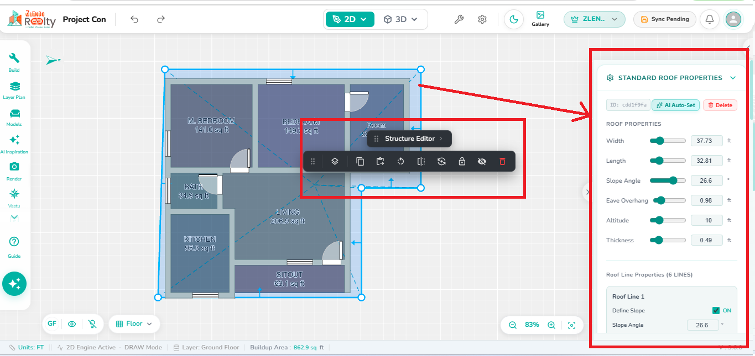Click the Length value field 32.81

pos(707,161)
